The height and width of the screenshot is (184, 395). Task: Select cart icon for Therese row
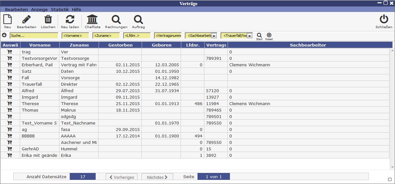click(x=9, y=104)
